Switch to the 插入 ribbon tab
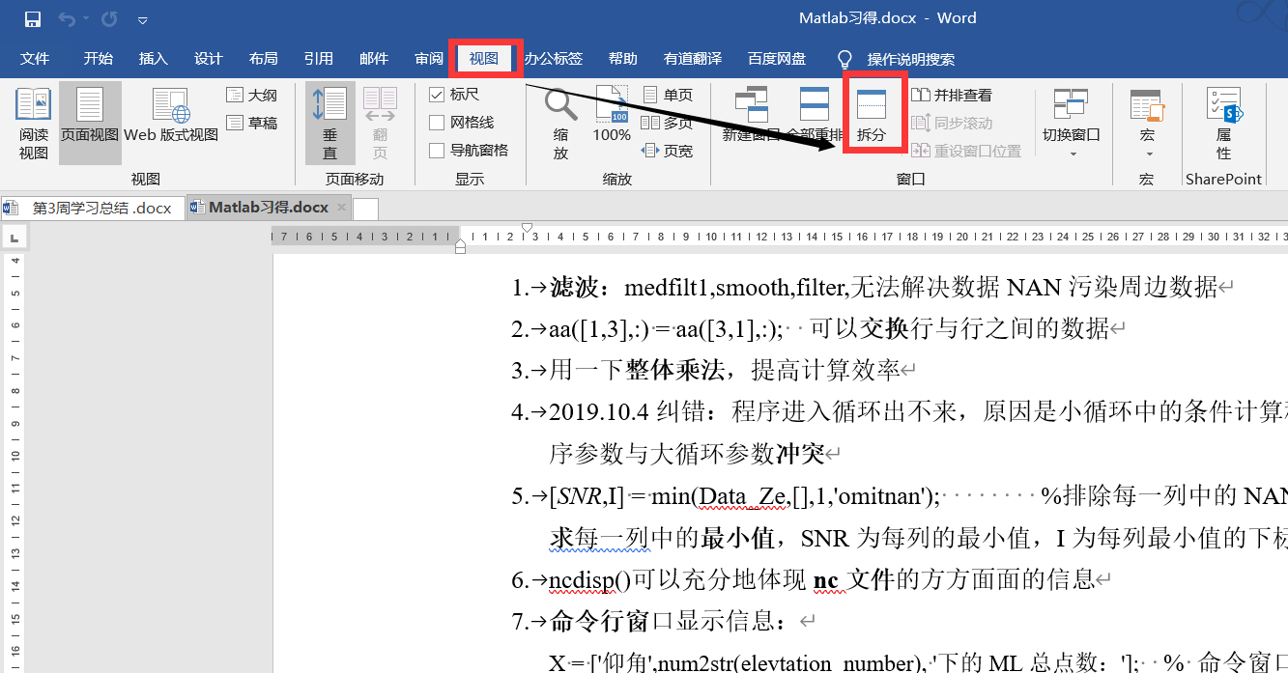The height and width of the screenshot is (673, 1288). coord(153,59)
